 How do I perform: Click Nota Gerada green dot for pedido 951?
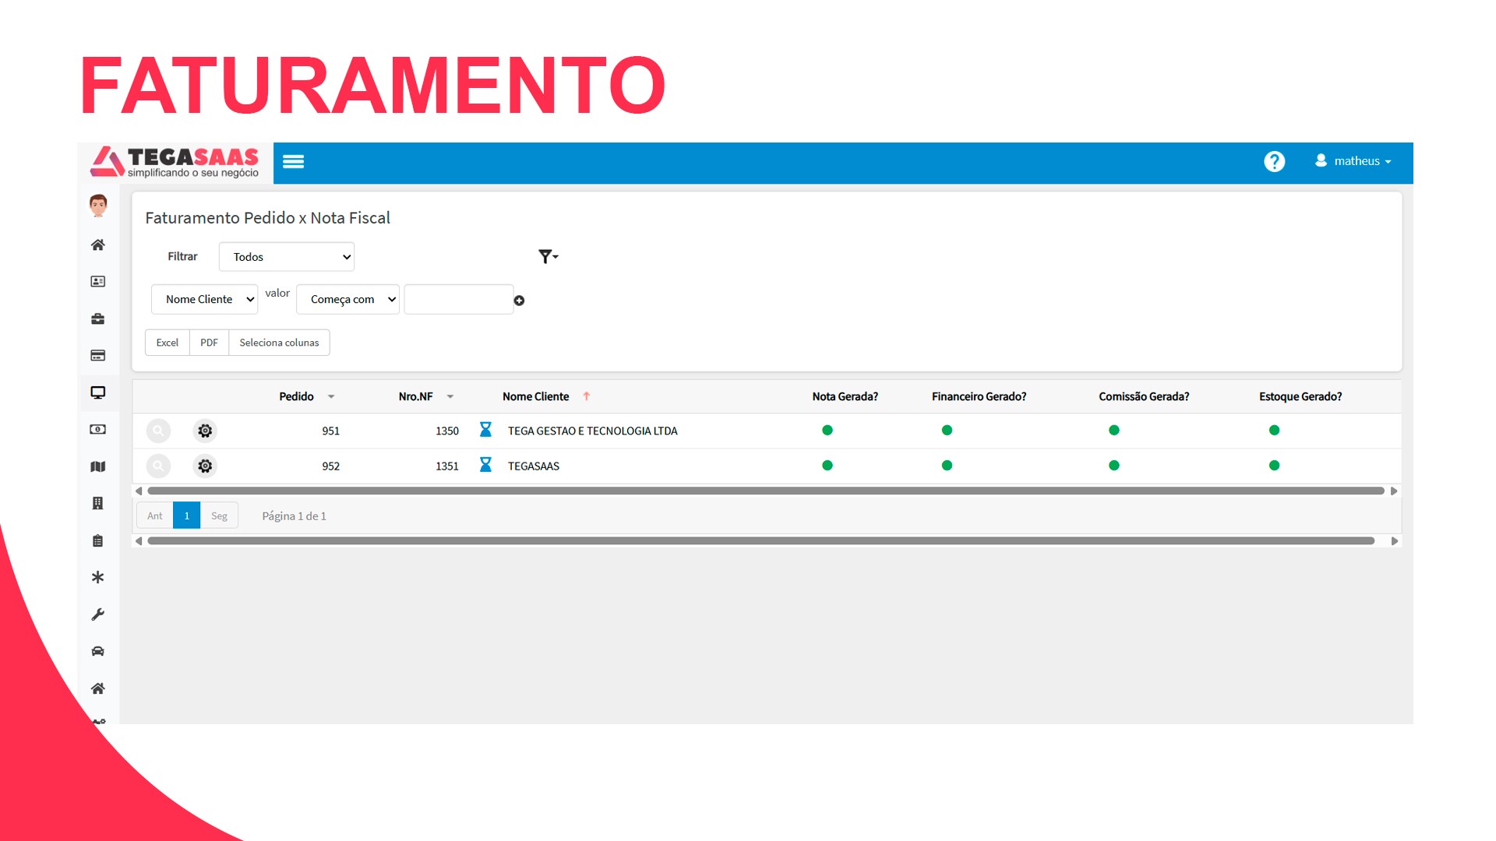click(827, 430)
